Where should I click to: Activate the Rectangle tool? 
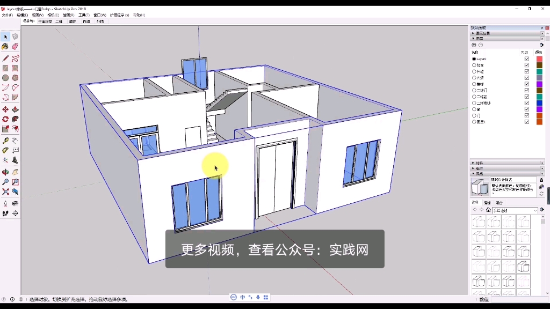coord(5,68)
